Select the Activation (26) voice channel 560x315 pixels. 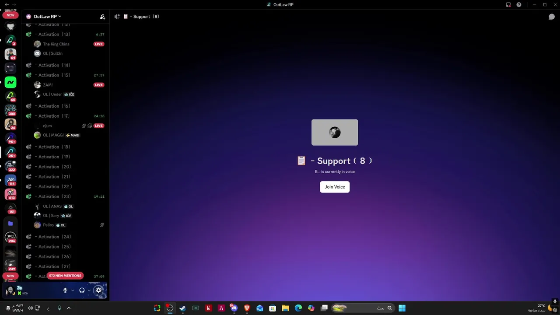pyautogui.click(x=65, y=256)
